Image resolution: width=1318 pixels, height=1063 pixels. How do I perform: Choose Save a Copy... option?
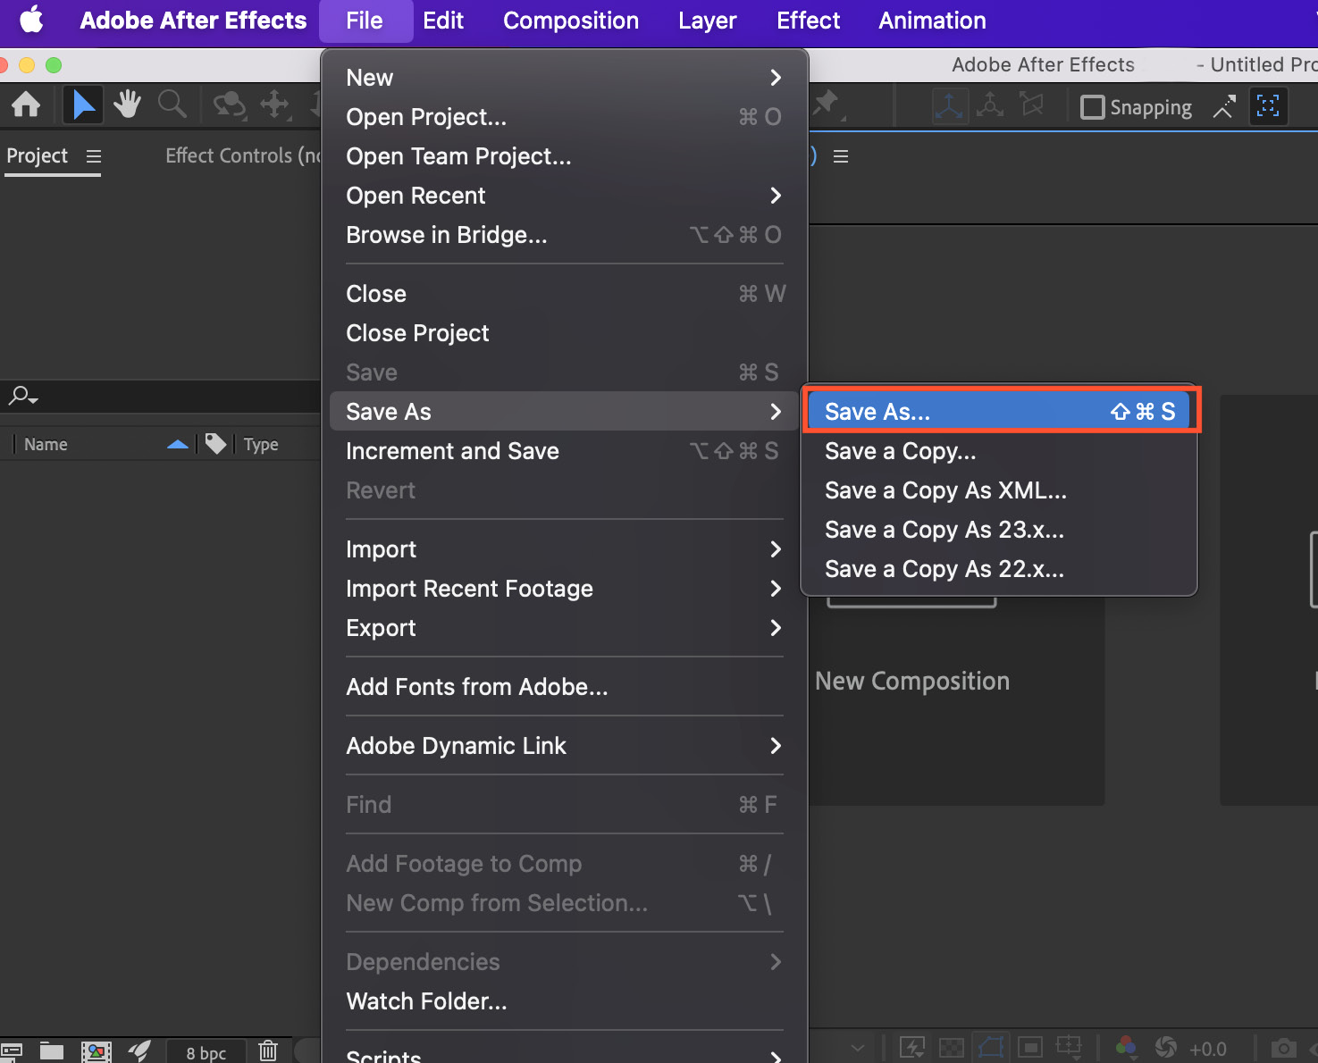(999, 451)
